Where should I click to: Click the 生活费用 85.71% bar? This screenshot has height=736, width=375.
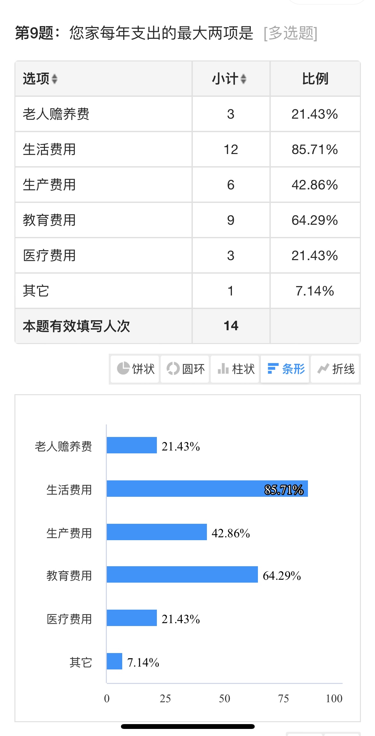coord(207,488)
